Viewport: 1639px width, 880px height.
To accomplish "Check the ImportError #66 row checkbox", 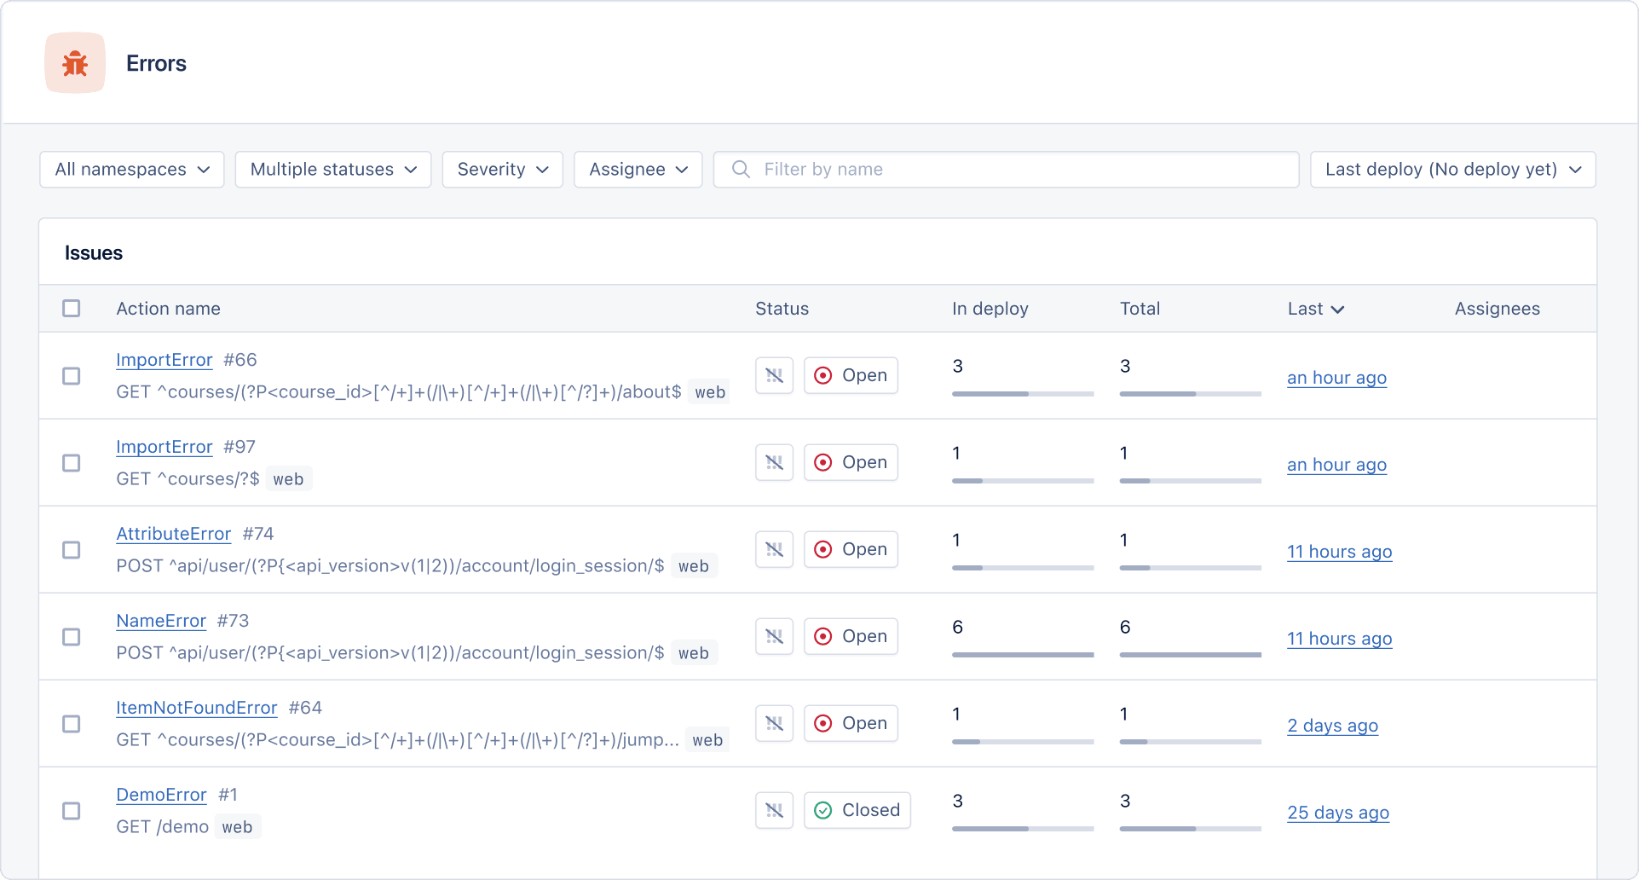I will pos(72,376).
